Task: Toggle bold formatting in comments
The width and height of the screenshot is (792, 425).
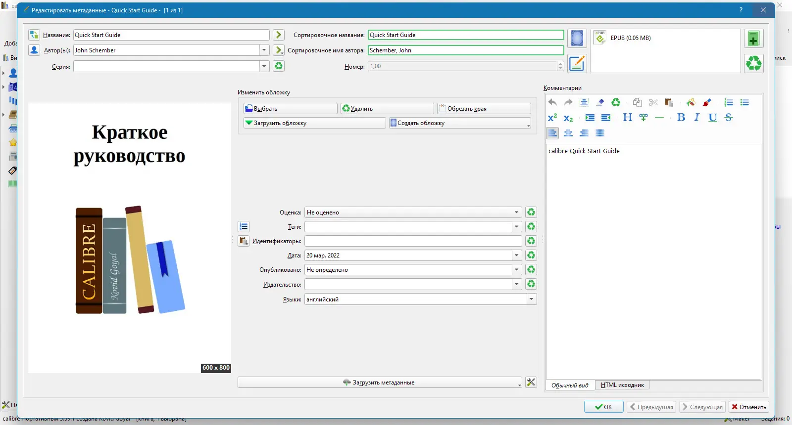Action: (x=681, y=118)
